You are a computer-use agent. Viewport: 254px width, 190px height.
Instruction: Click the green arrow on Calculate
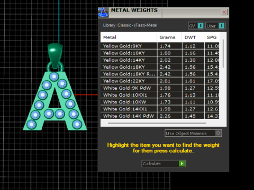(182, 164)
